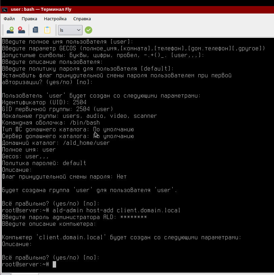Screen dimensions: 274x275
Task: Click the text 'Домашний каталог: /ald_home/user'
Action: (x=56, y=143)
